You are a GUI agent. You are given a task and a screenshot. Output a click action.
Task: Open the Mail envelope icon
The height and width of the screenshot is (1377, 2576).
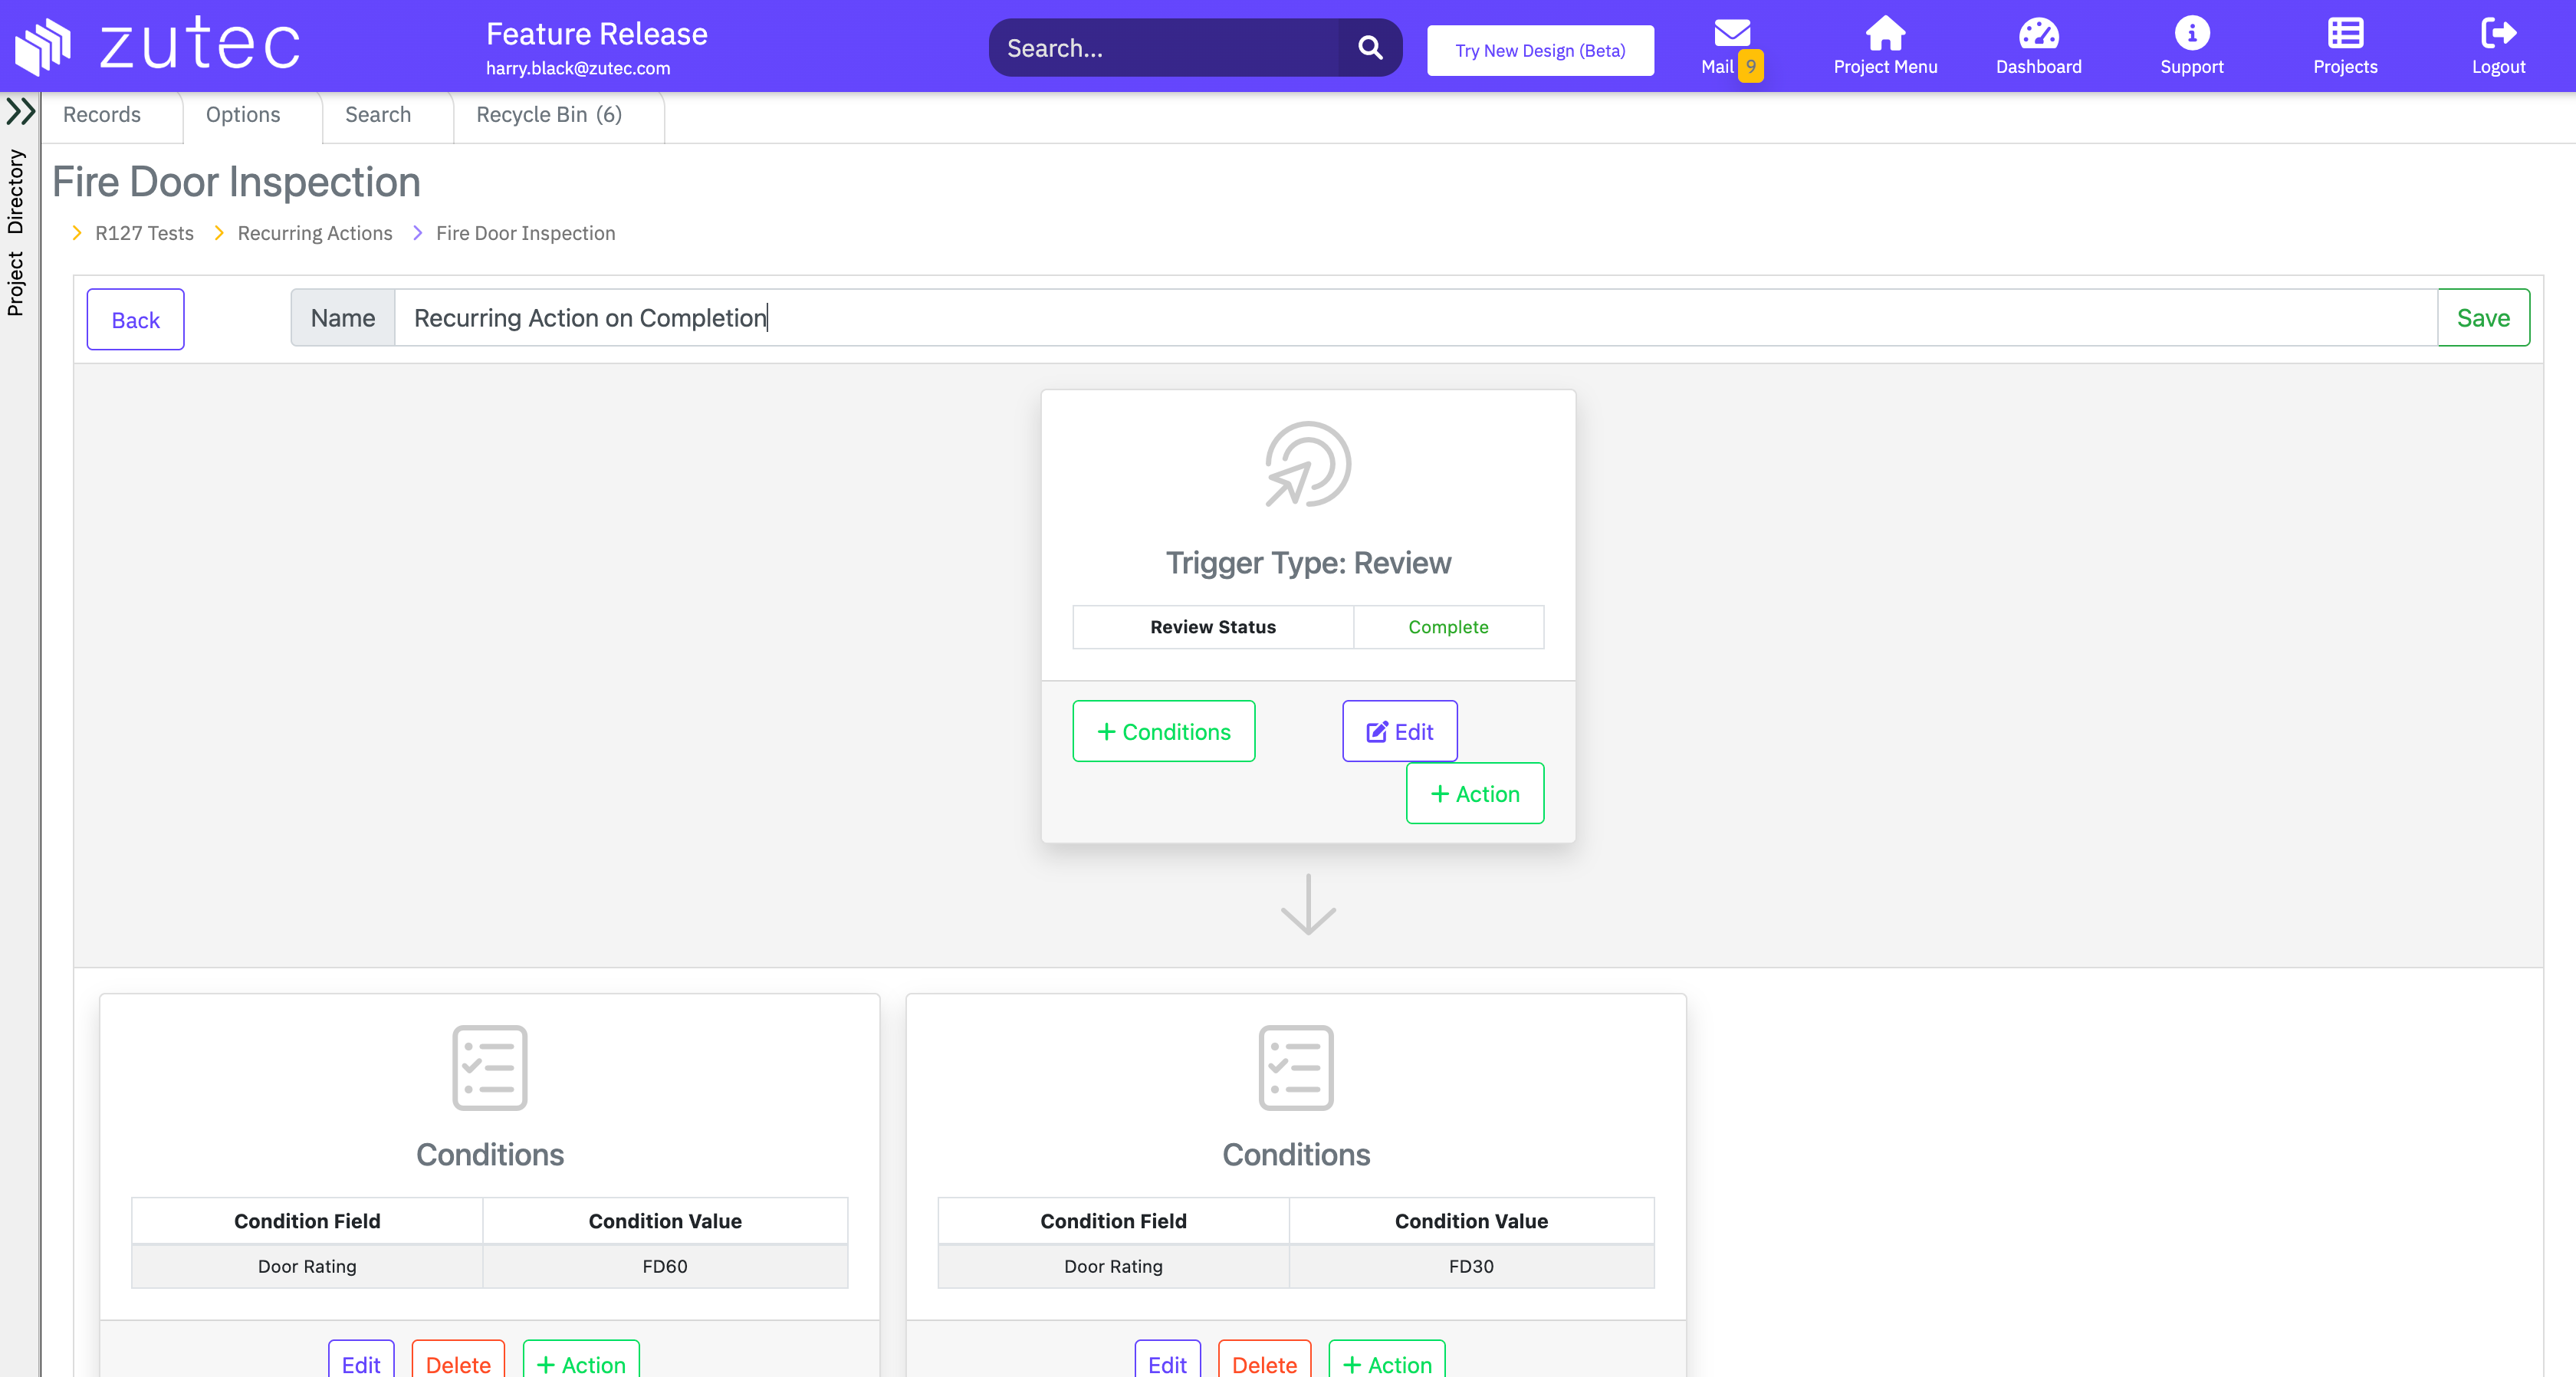(x=1731, y=34)
